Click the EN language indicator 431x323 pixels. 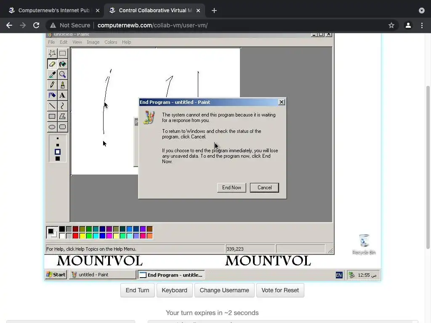tap(339, 275)
